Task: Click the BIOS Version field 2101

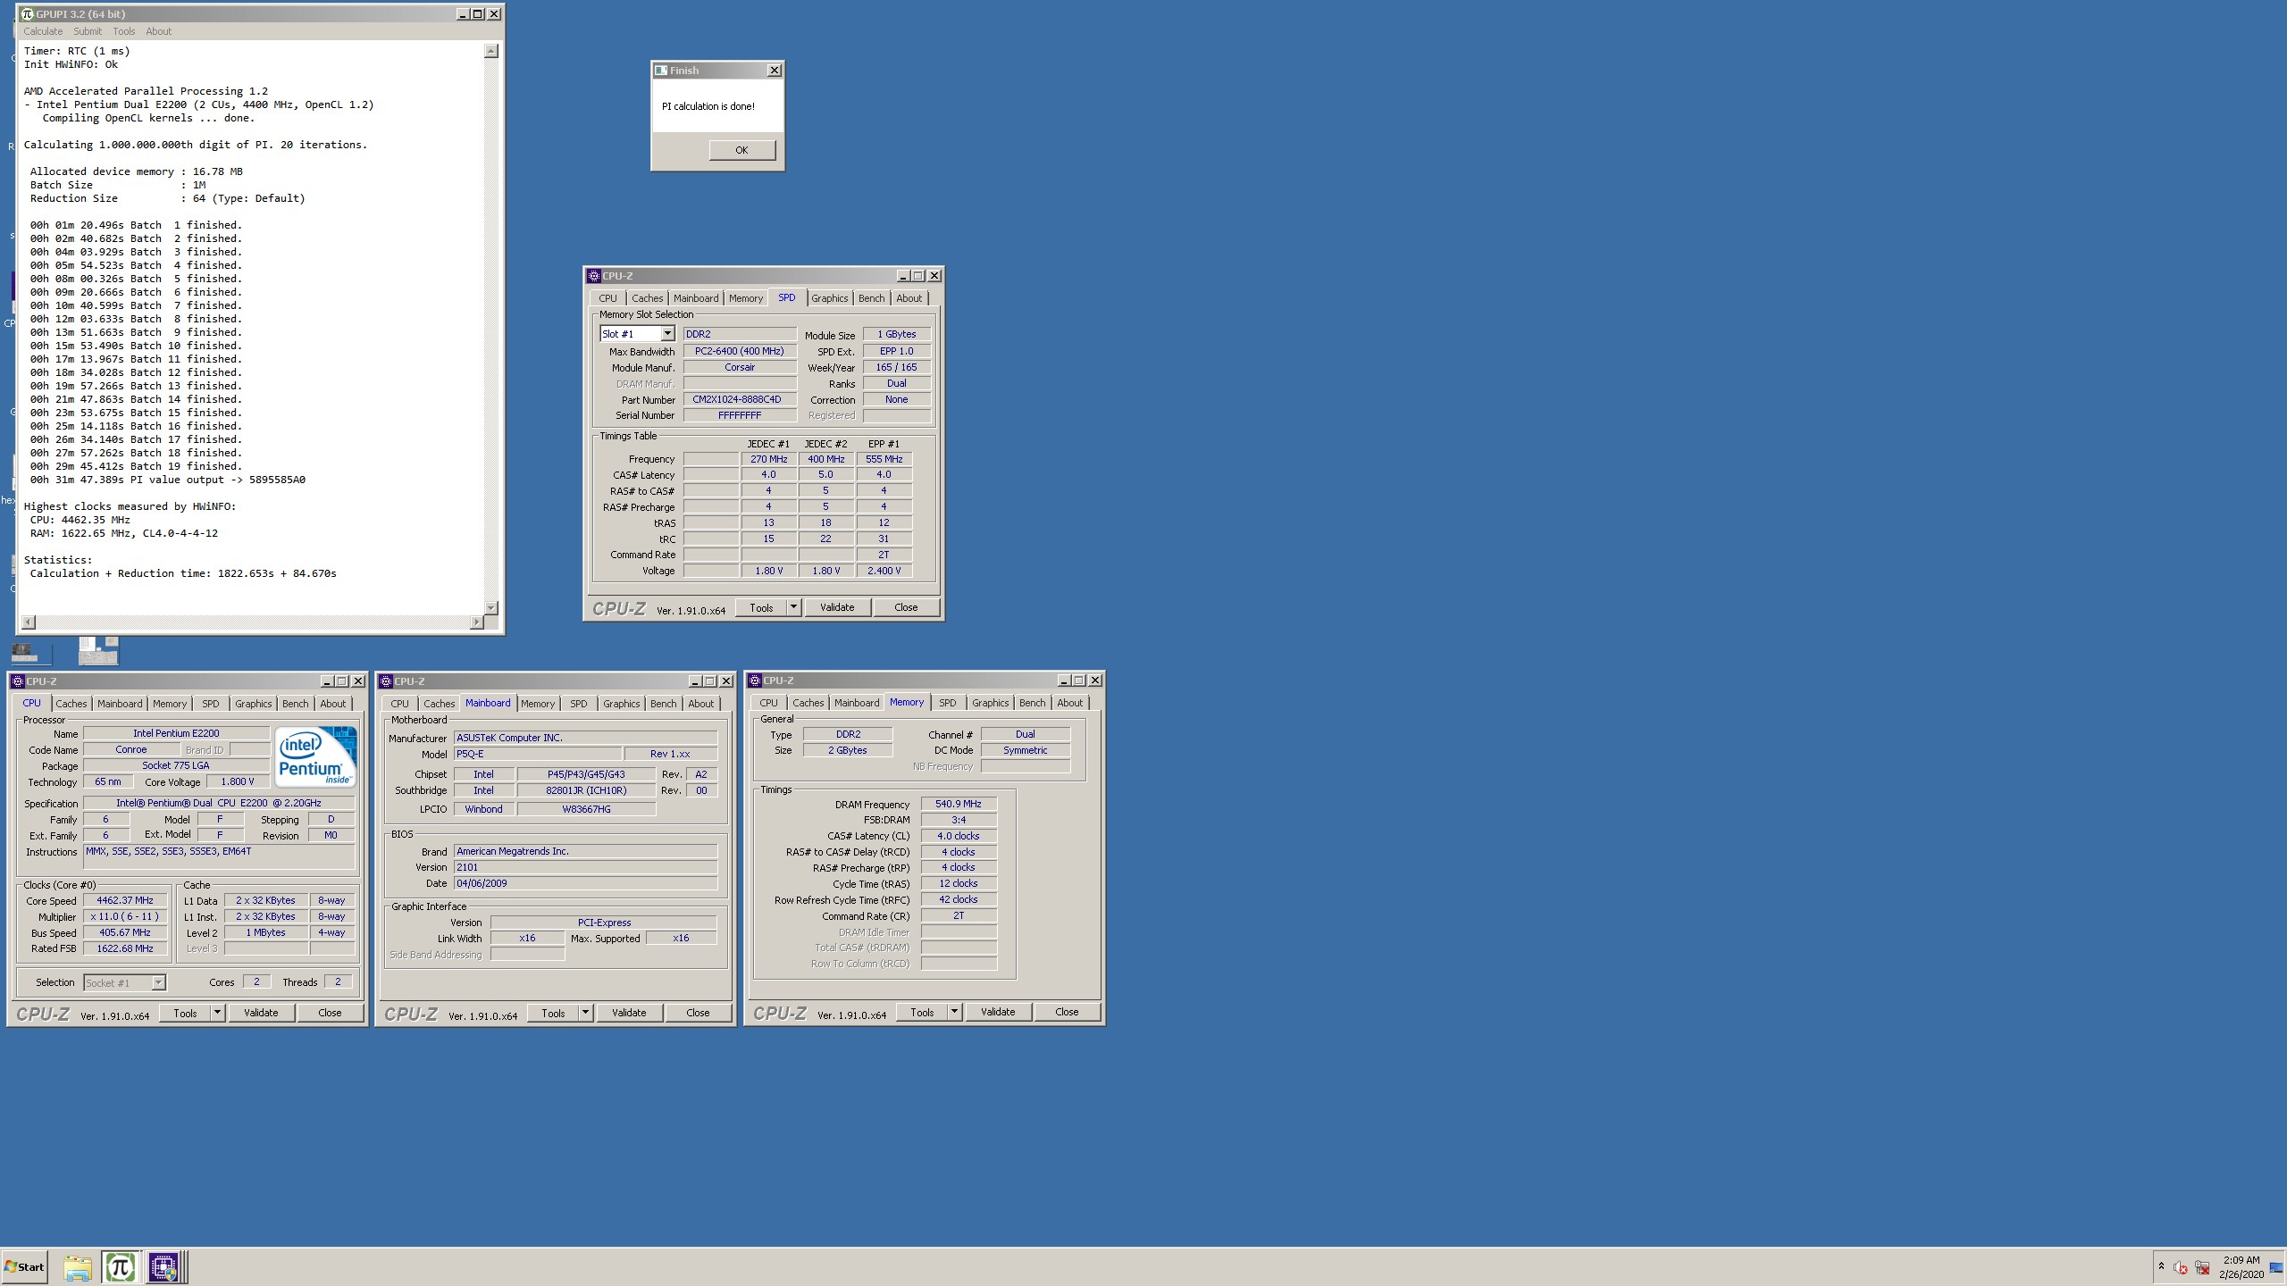Action: [586, 867]
